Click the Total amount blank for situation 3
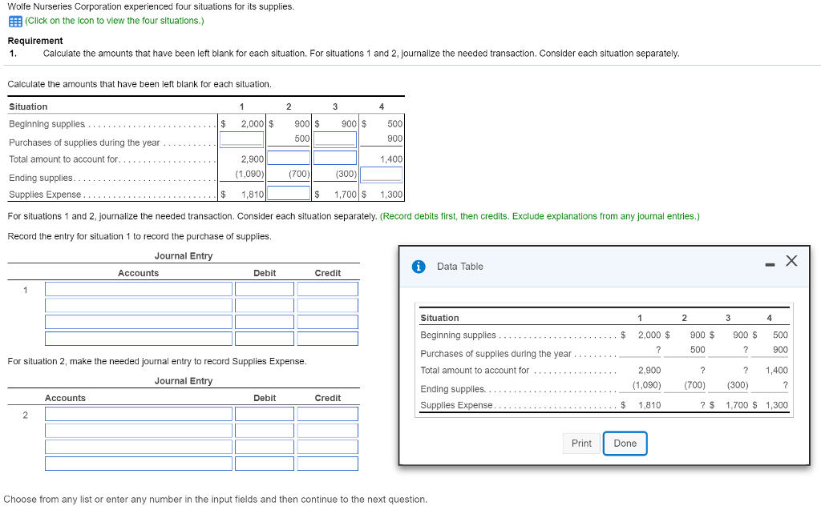 [334, 159]
